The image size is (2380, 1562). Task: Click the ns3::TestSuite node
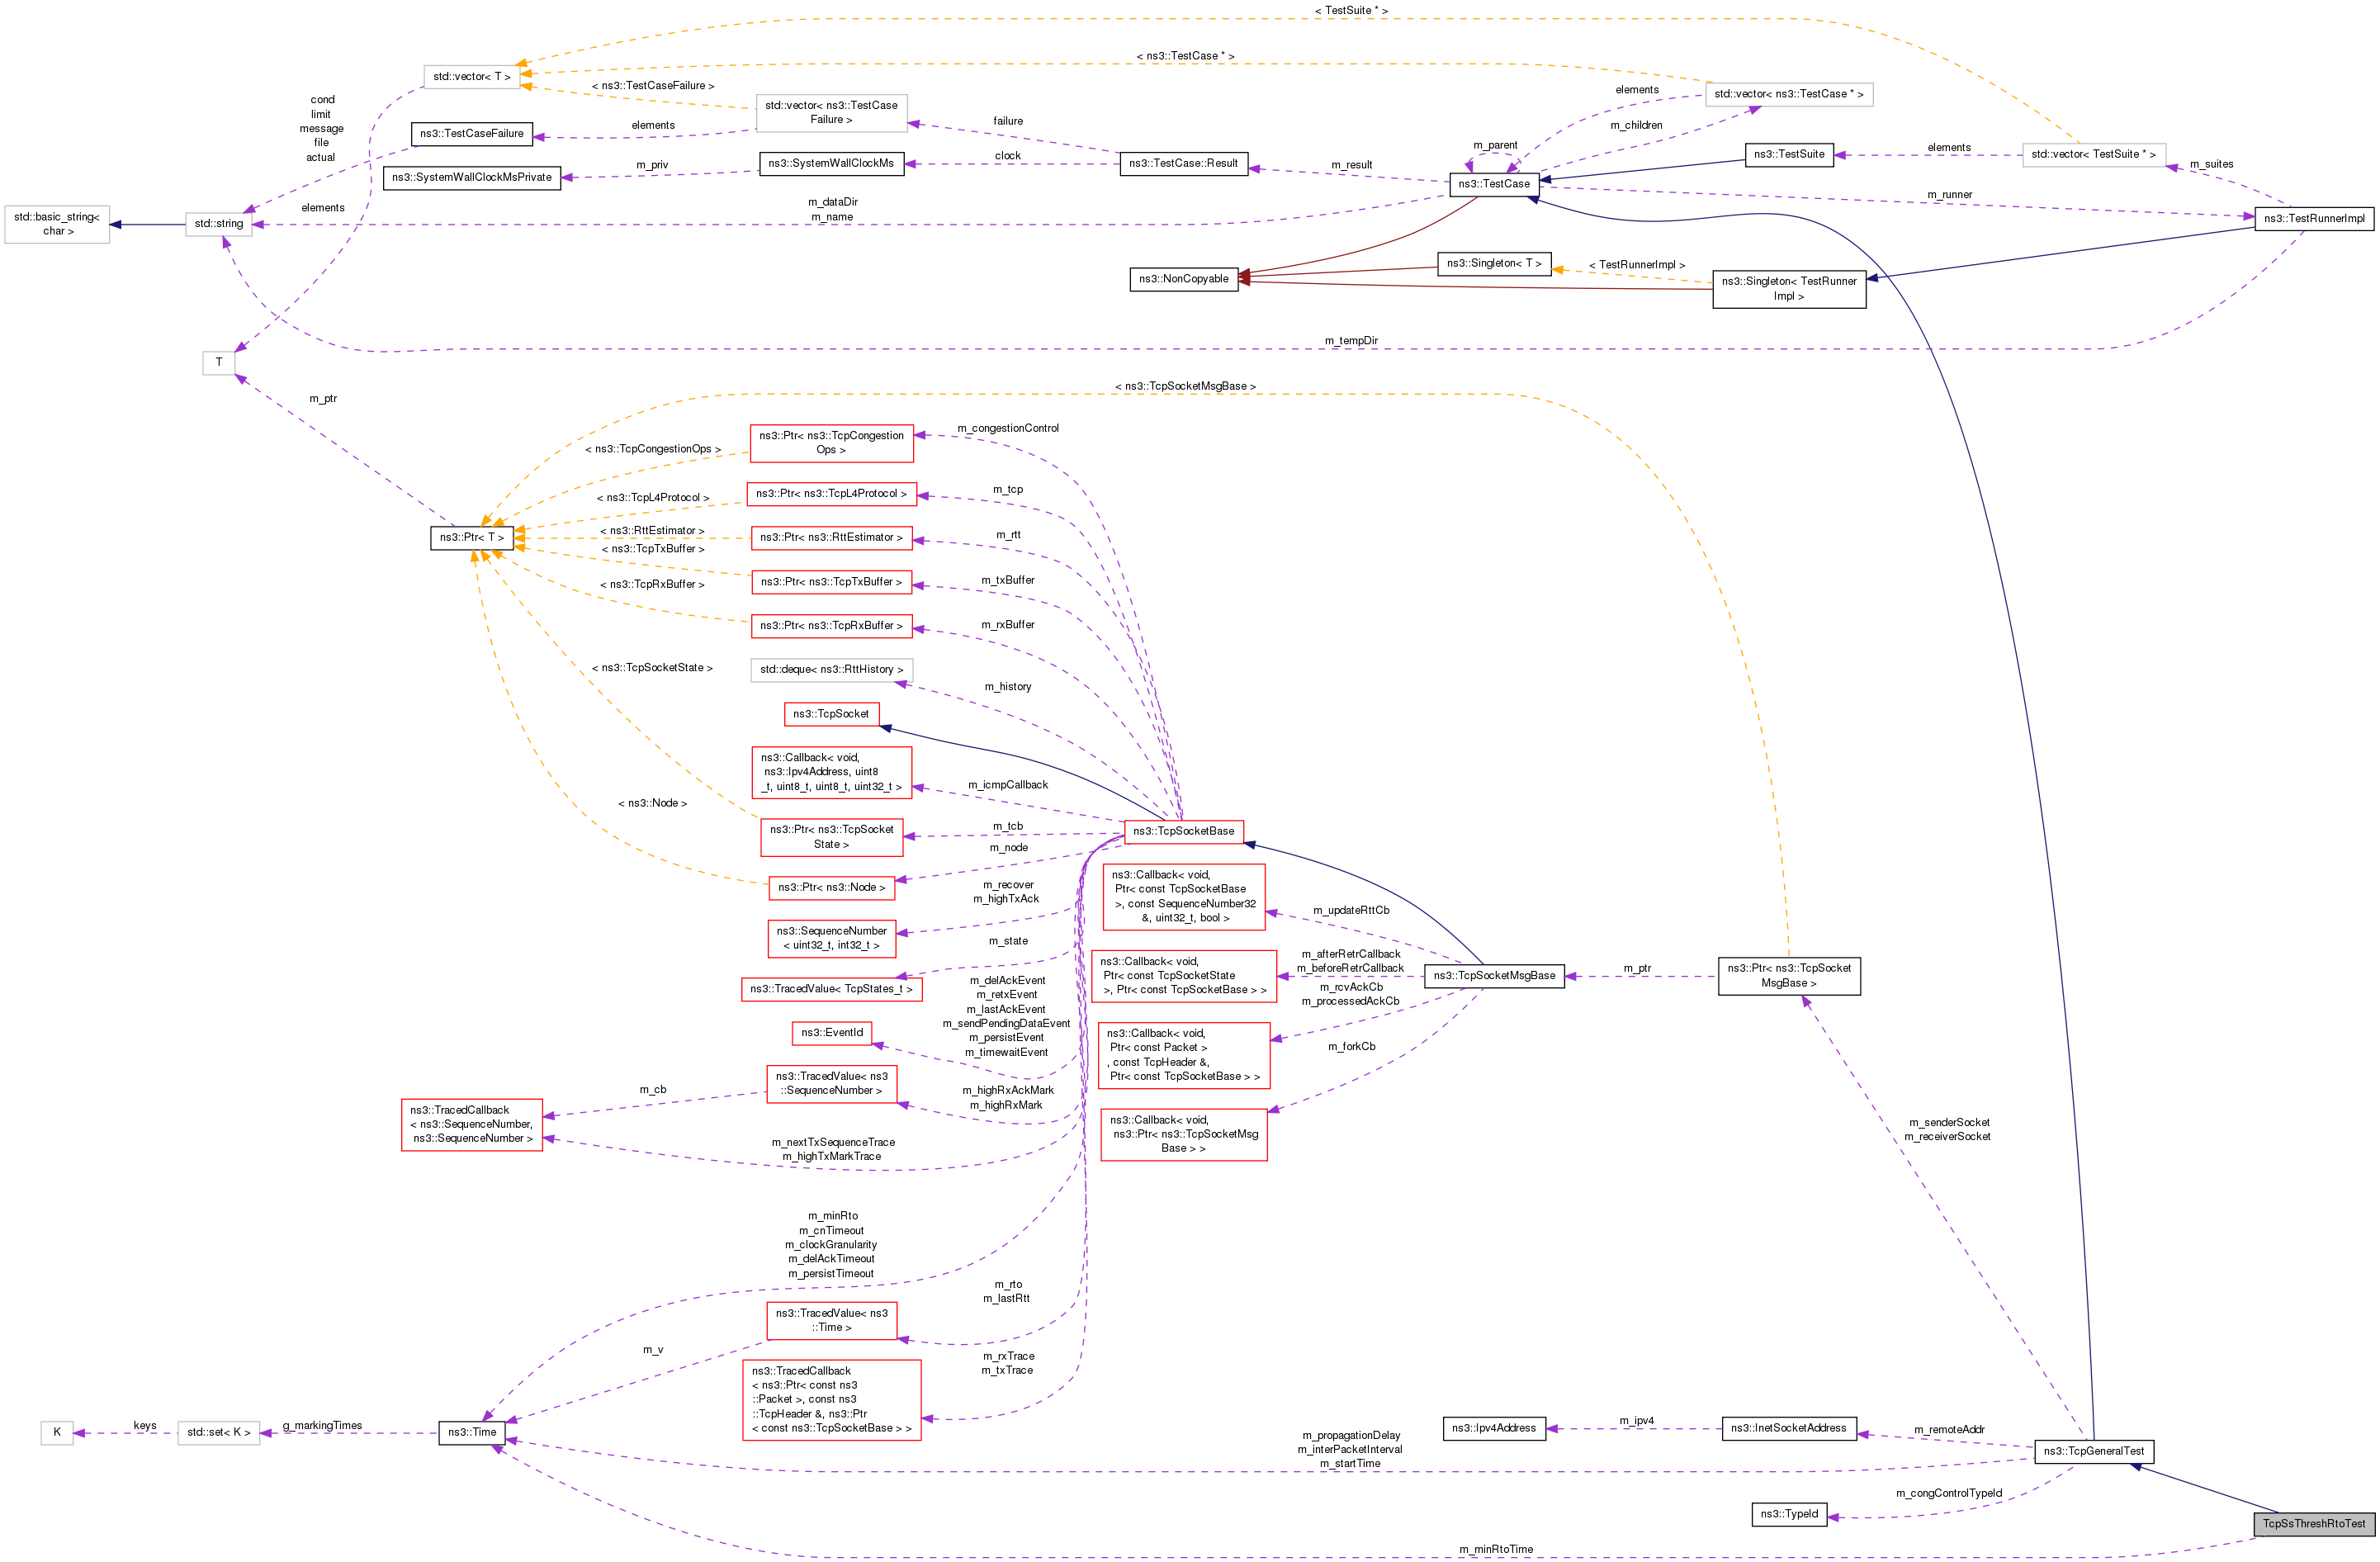1789,154
